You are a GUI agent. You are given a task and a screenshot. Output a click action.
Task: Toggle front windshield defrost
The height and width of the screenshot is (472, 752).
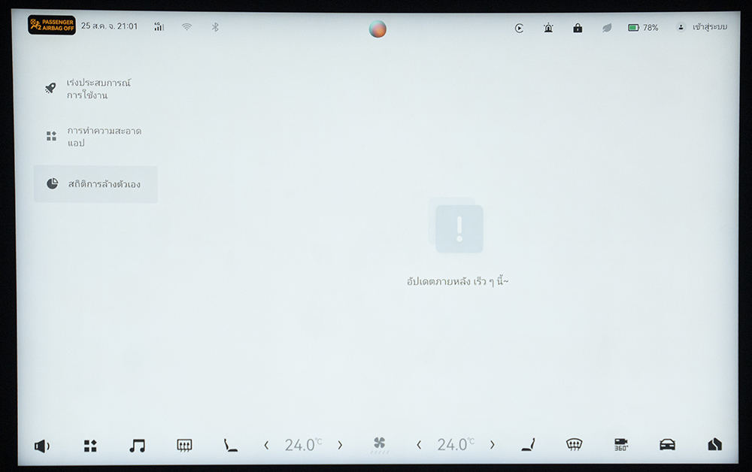pos(574,445)
